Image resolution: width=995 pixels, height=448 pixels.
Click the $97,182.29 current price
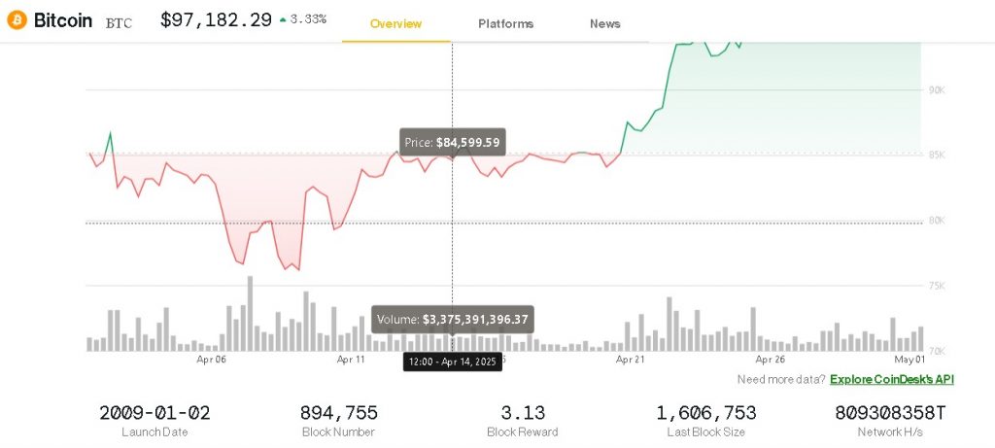216,19
